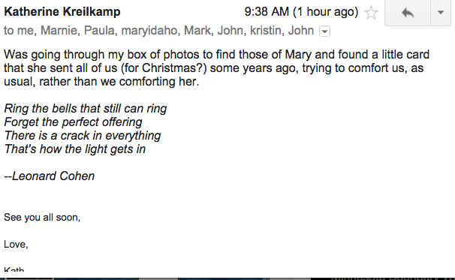This screenshot has height=280, width=455.
Task: Click the line 'Forget the perfect offering'
Action: tap(73, 122)
